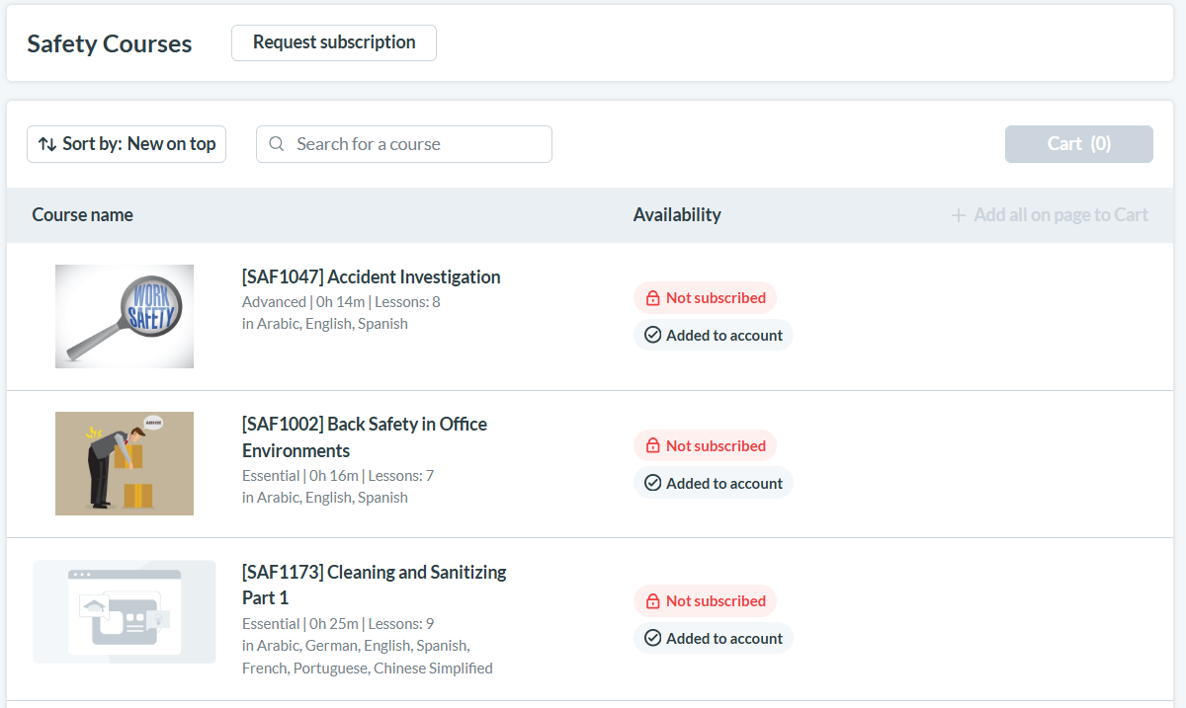This screenshot has width=1186, height=708.
Task: Open the Sort by: New on top dropdown
Action: pyautogui.click(x=127, y=144)
